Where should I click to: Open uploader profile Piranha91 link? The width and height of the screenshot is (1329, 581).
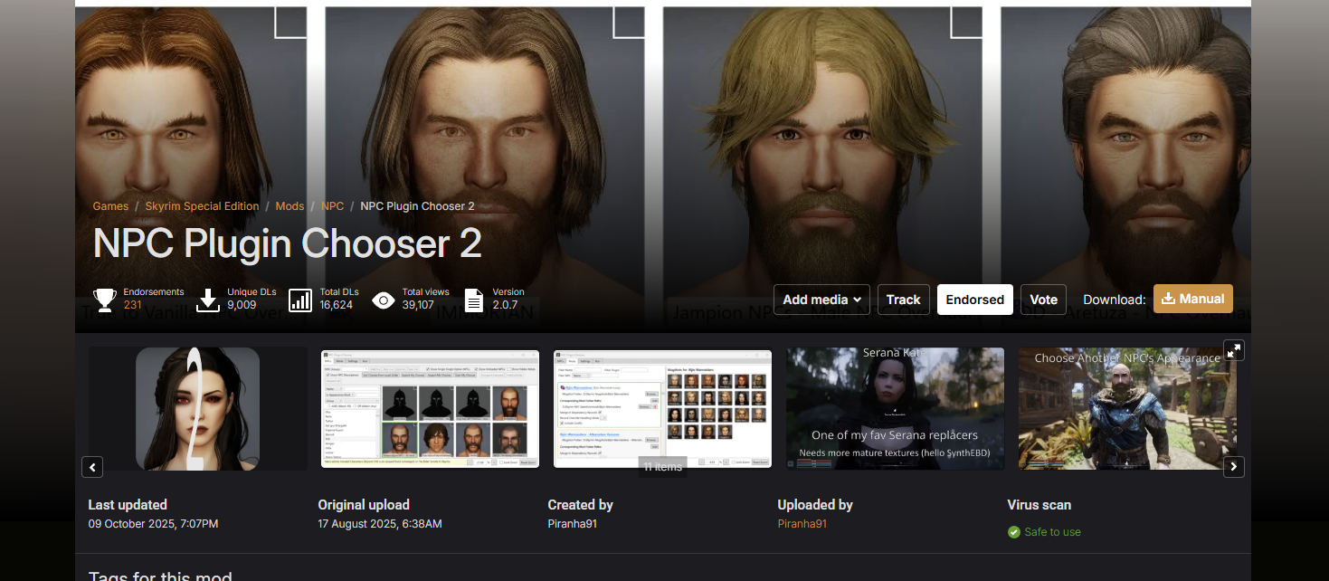(802, 524)
